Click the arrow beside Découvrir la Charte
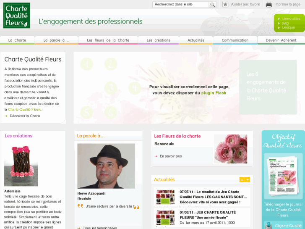 (6, 116)
